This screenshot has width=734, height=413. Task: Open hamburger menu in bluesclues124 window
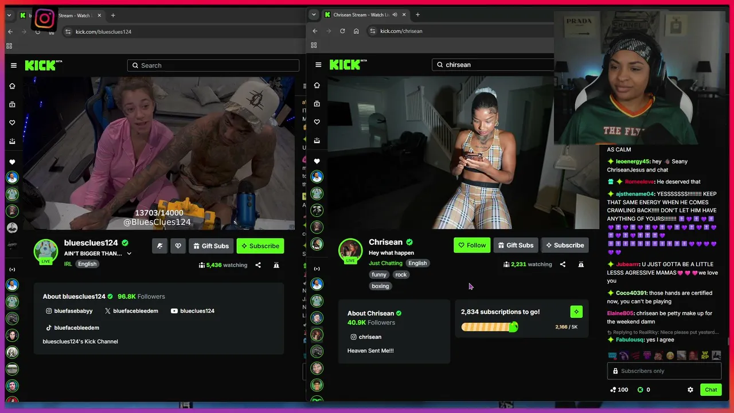tap(14, 65)
